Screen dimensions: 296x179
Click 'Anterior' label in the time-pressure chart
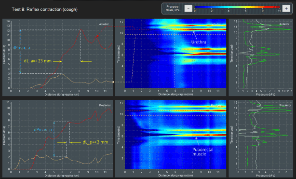point(284,24)
